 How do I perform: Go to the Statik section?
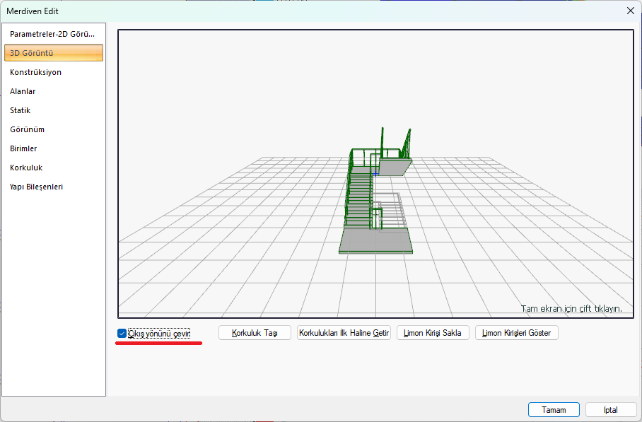click(53, 110)
